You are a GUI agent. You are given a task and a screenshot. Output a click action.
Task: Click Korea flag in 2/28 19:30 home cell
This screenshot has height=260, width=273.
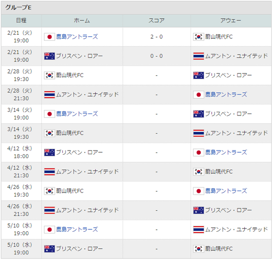point(50,75)
